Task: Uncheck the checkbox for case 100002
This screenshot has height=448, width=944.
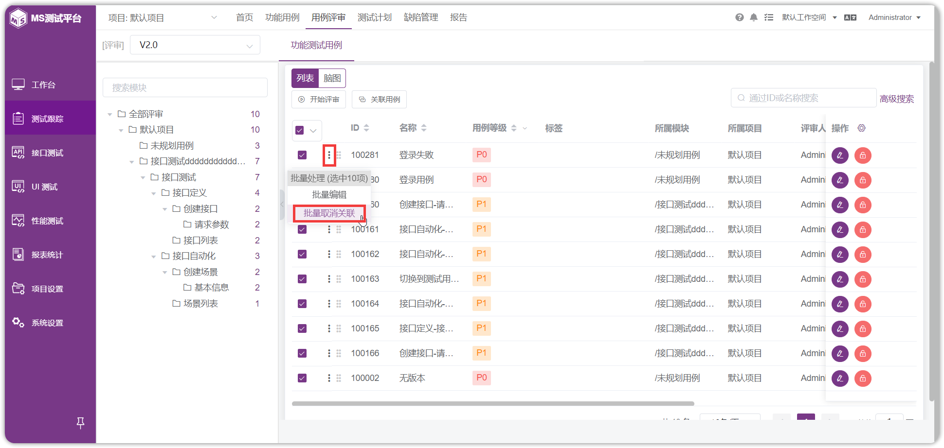Action: (302, 378)
